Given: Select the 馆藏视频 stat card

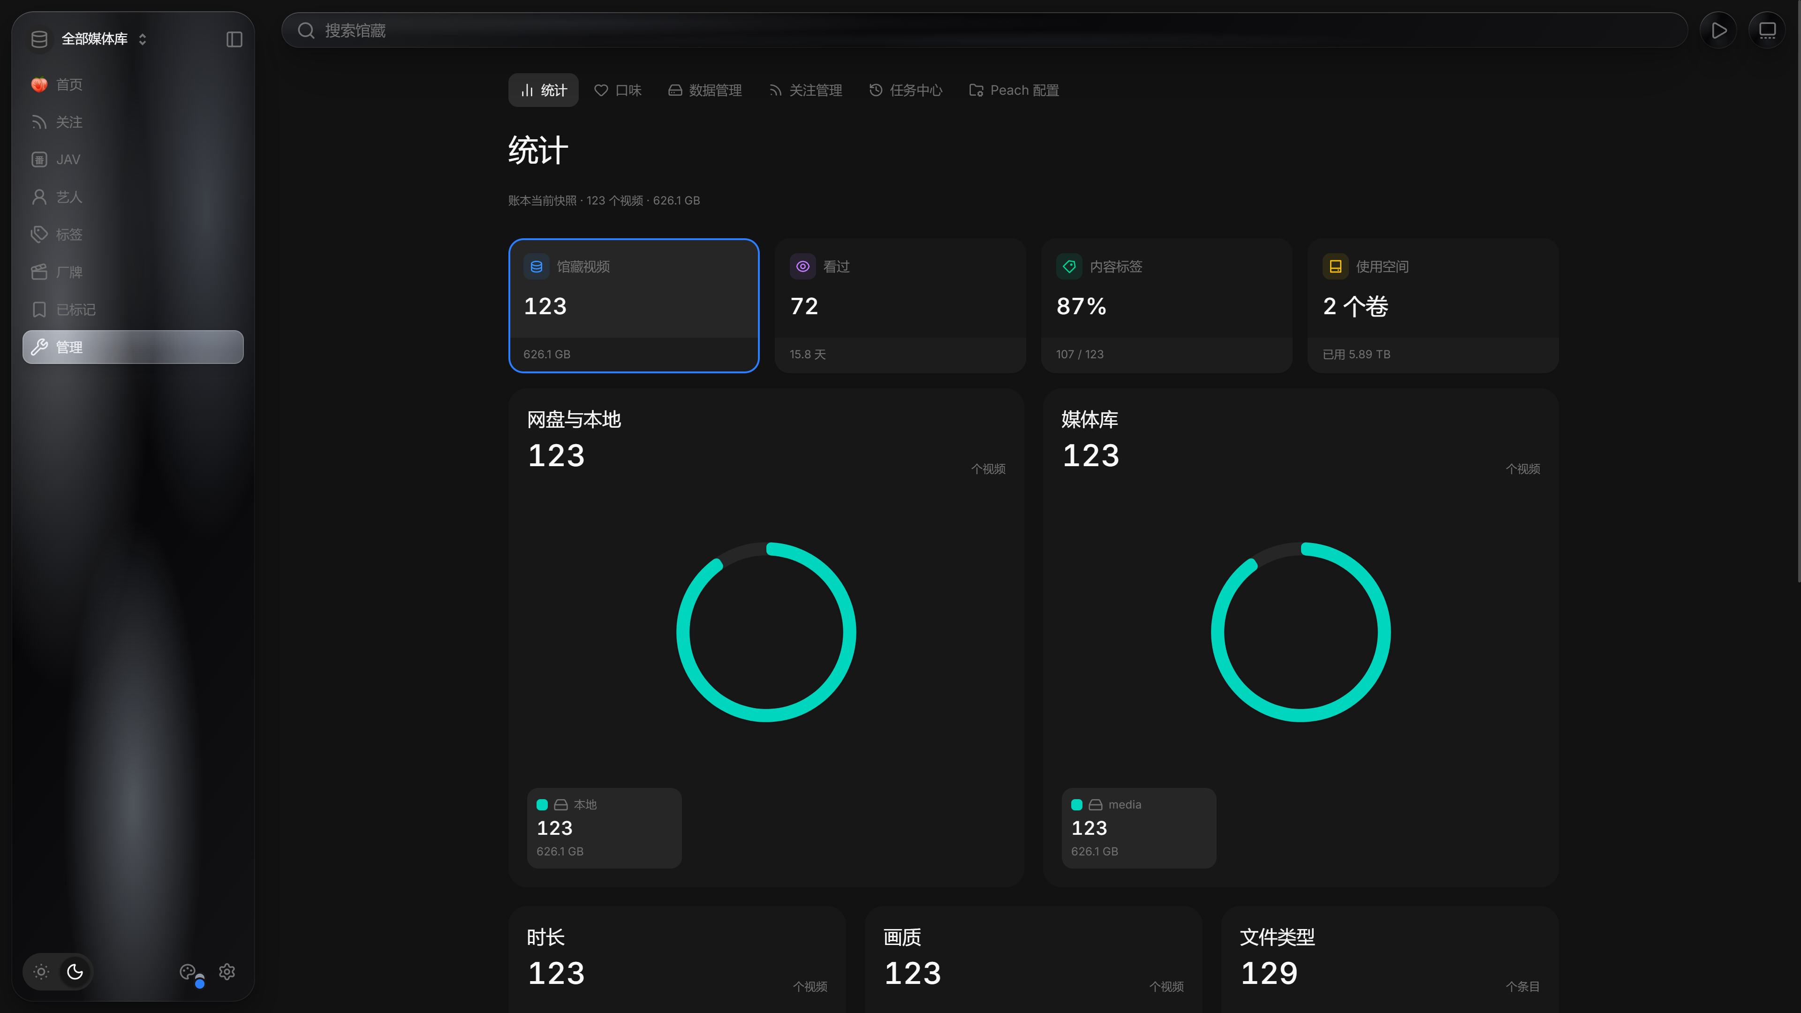Looking at the screenshot, I should tap(634, 305).
